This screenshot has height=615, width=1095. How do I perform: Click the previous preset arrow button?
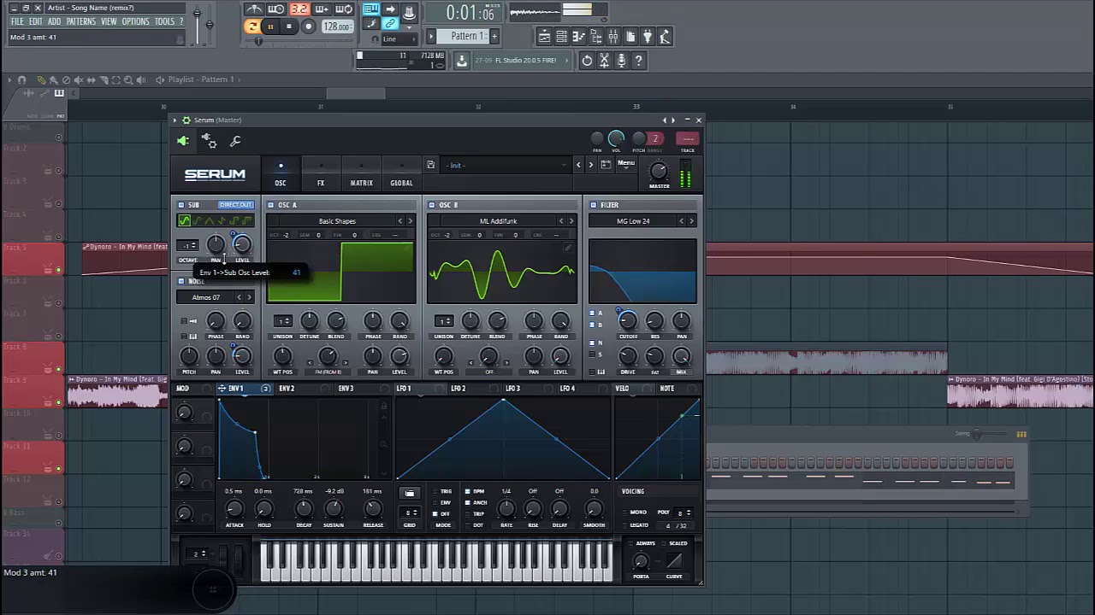(578, 165)
